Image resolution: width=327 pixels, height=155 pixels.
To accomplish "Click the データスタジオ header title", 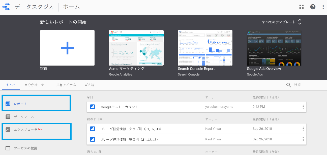I will pyautogui.click(x=35, y=7).
